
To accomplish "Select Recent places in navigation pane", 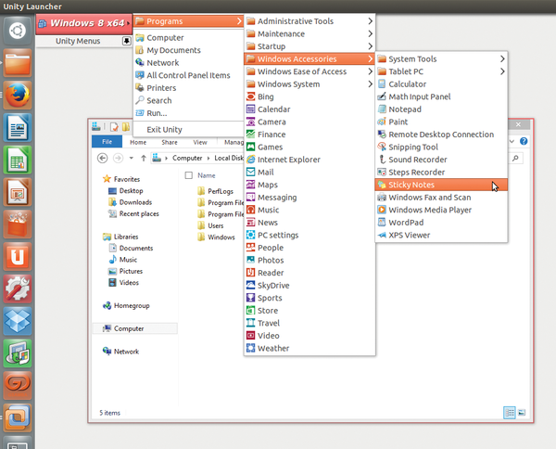I will (x=133, y=213).
